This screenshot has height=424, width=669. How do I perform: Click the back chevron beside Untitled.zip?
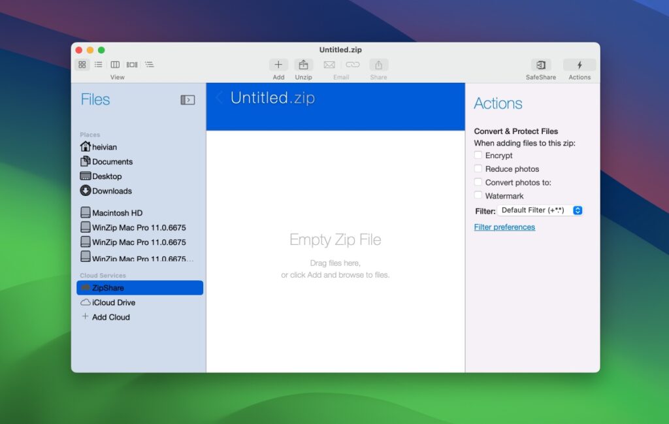coord(220,97)
